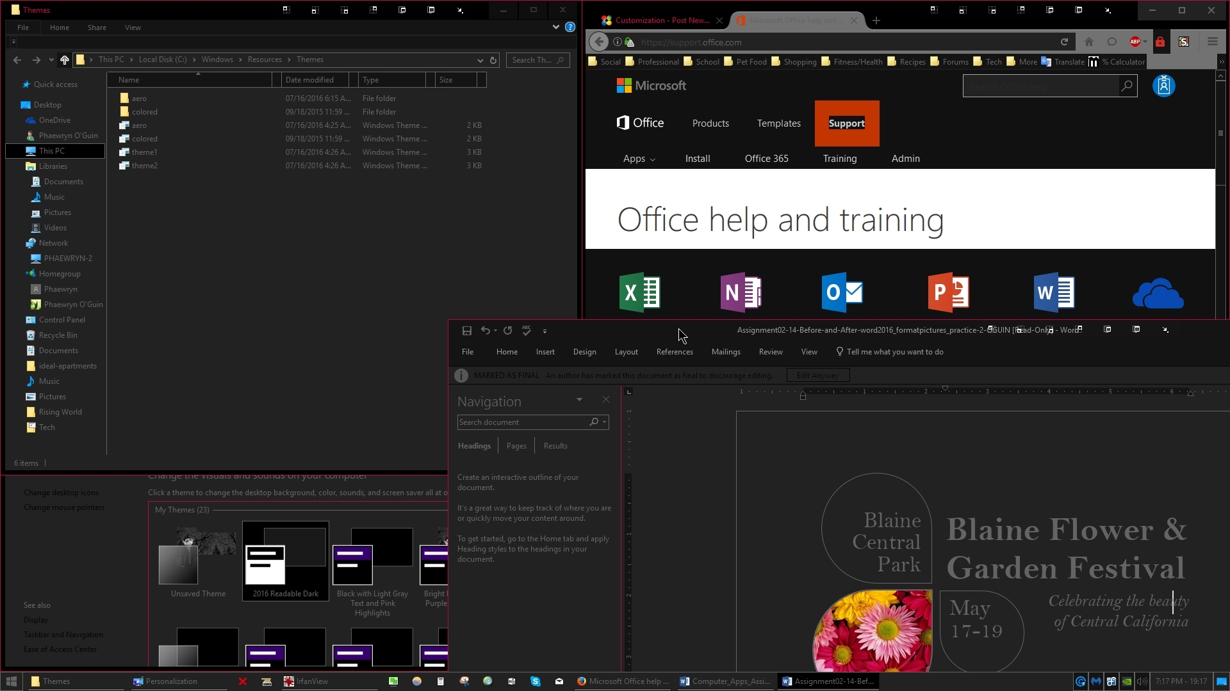Select the 2016 Readable Dark theme
The height and width of the screenshot is (691, 1230).
[286, 561]
